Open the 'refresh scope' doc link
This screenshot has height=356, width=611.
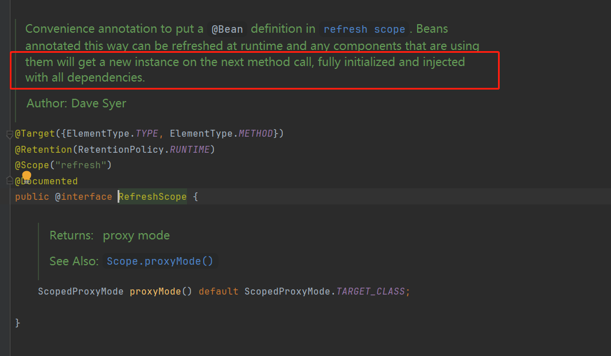click(364, 29)
